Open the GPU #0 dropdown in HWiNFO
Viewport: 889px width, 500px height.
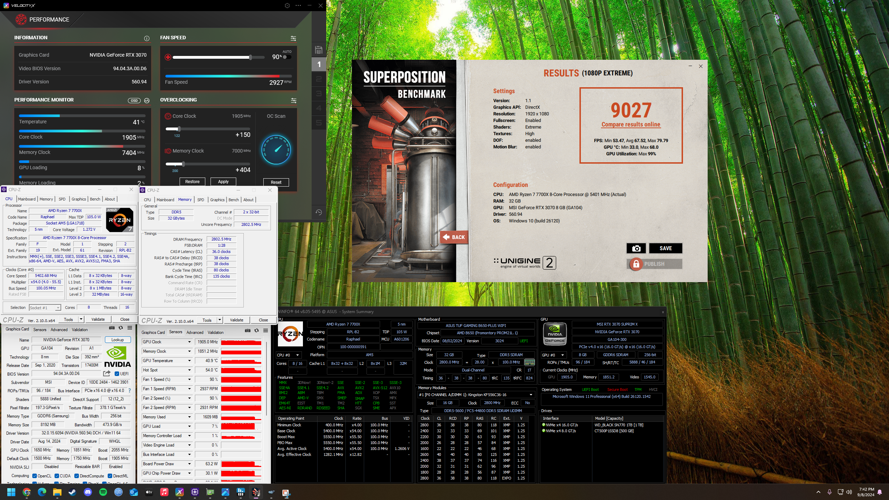pos(554,355)
